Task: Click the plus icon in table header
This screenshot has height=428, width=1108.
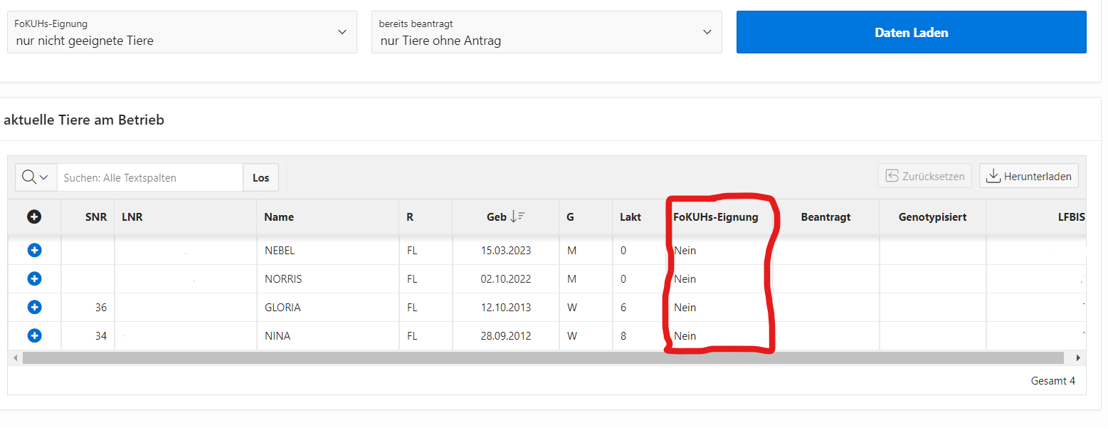Action: (34, 217)
